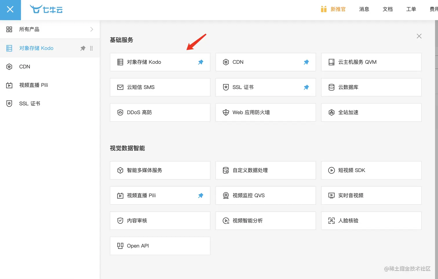Image resolution: width=438 pixels, height=279 pixels.
Task: Close the side menu with the blue X button
Action: click(x=10, y=10)
